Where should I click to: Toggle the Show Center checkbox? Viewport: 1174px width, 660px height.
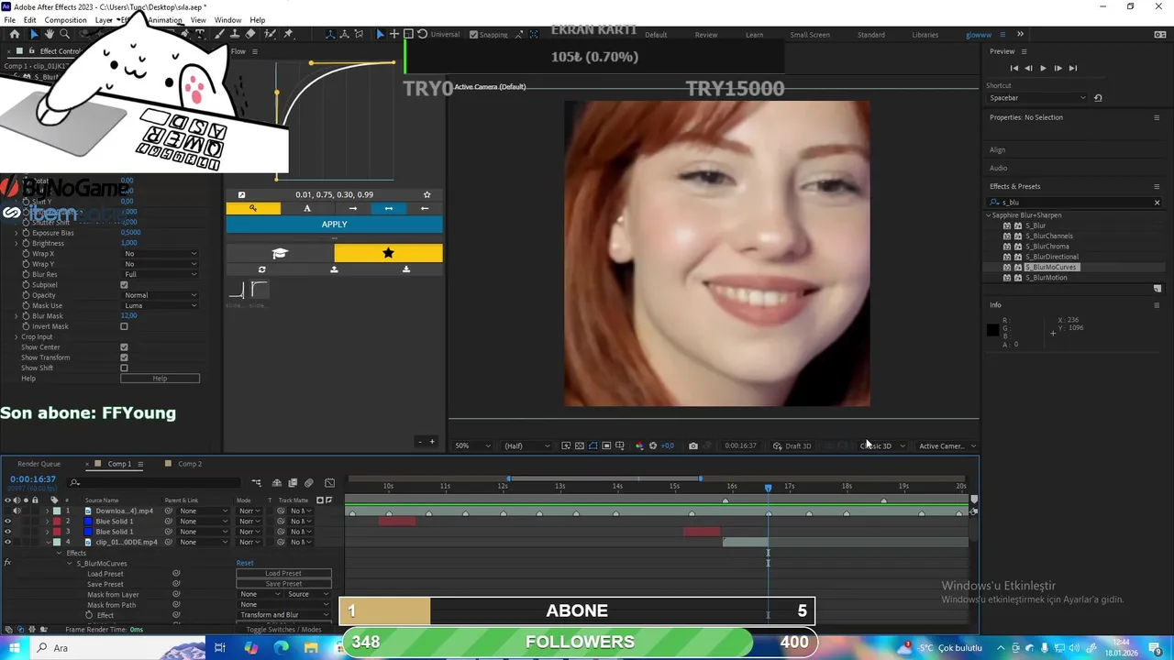[124, 347]
